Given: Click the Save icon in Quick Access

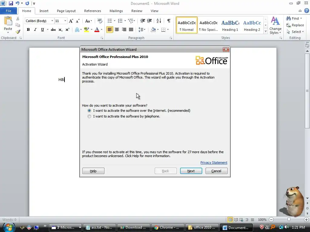Looking at the screenshot, I should point(11,3).
